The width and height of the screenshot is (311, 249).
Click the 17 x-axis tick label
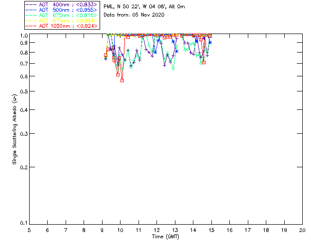(x=248, y=230)
